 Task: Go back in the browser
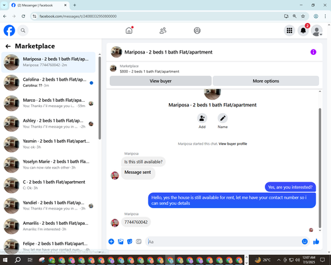(x=5, y=16)
